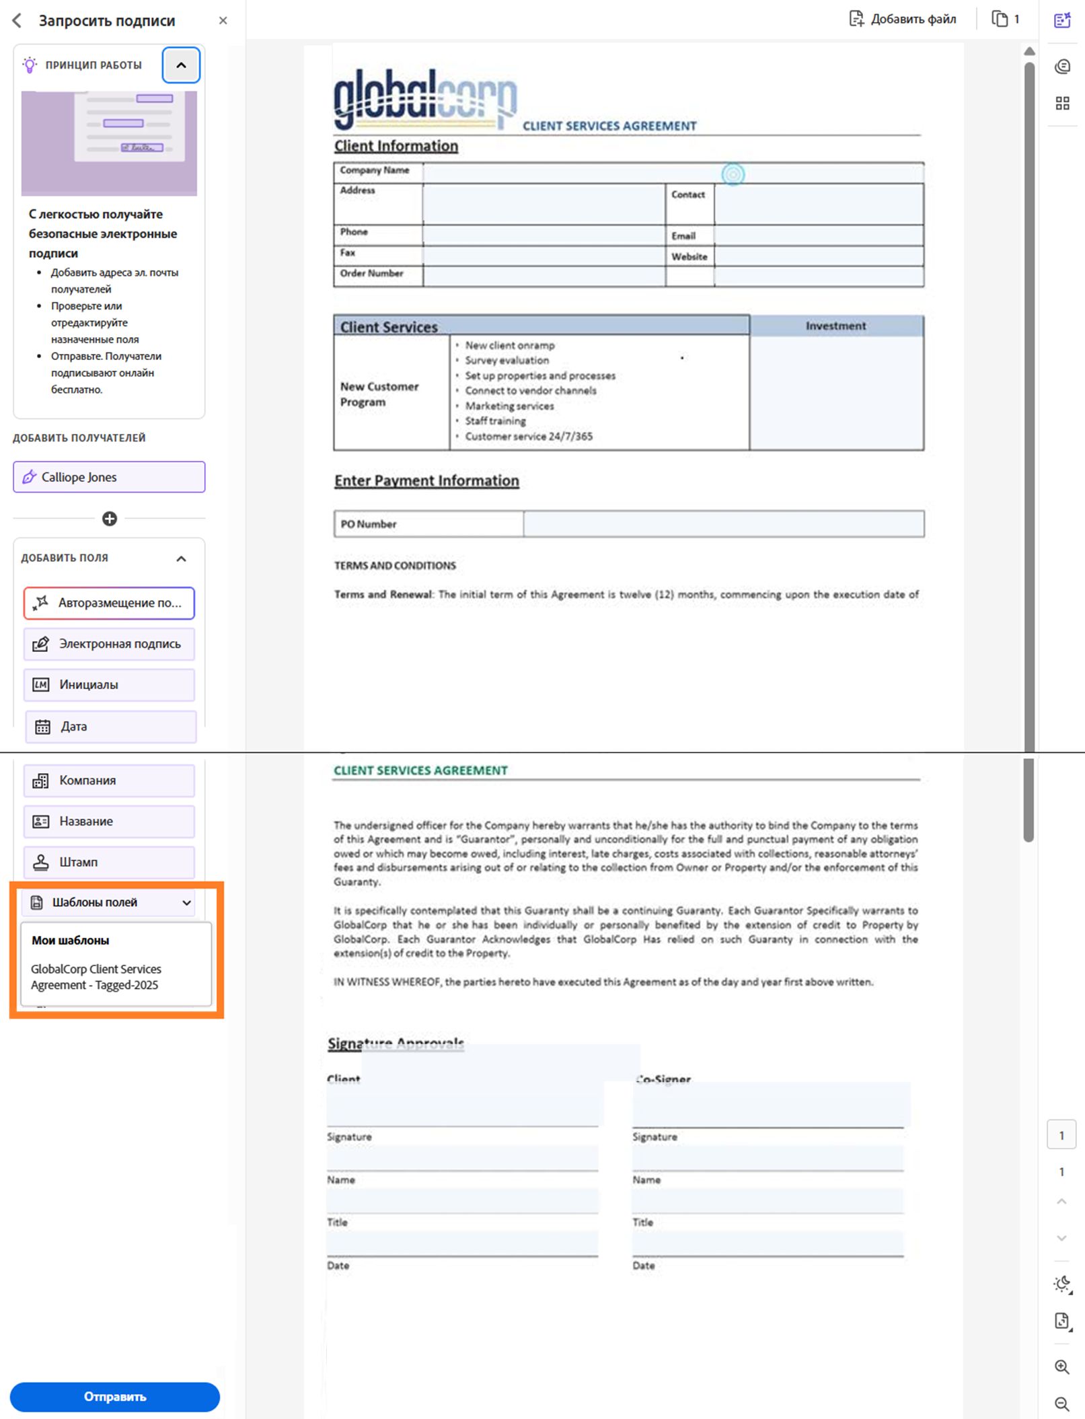
Task: Choose the Компания field
Action: coord(109,780)
